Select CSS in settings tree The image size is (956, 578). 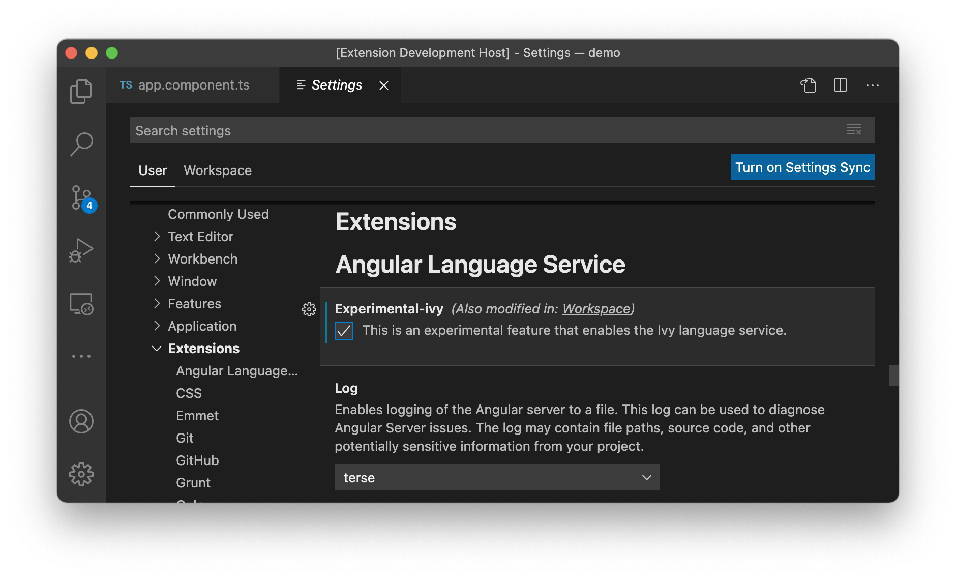pyautogui.click(x=189, y=393)
